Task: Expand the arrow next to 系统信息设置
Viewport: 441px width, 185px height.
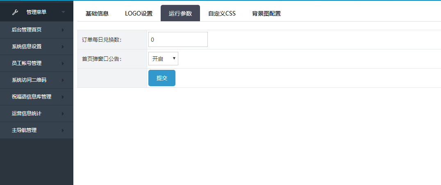Action: [x=63, y=47]
